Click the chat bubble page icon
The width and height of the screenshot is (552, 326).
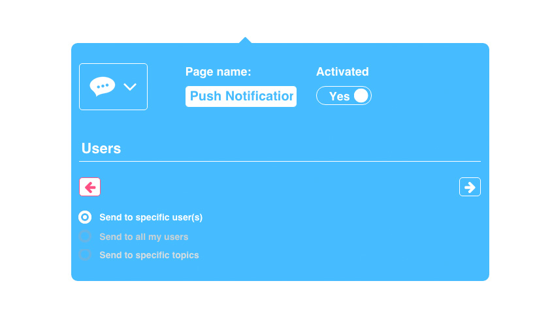tap(102, 86)
